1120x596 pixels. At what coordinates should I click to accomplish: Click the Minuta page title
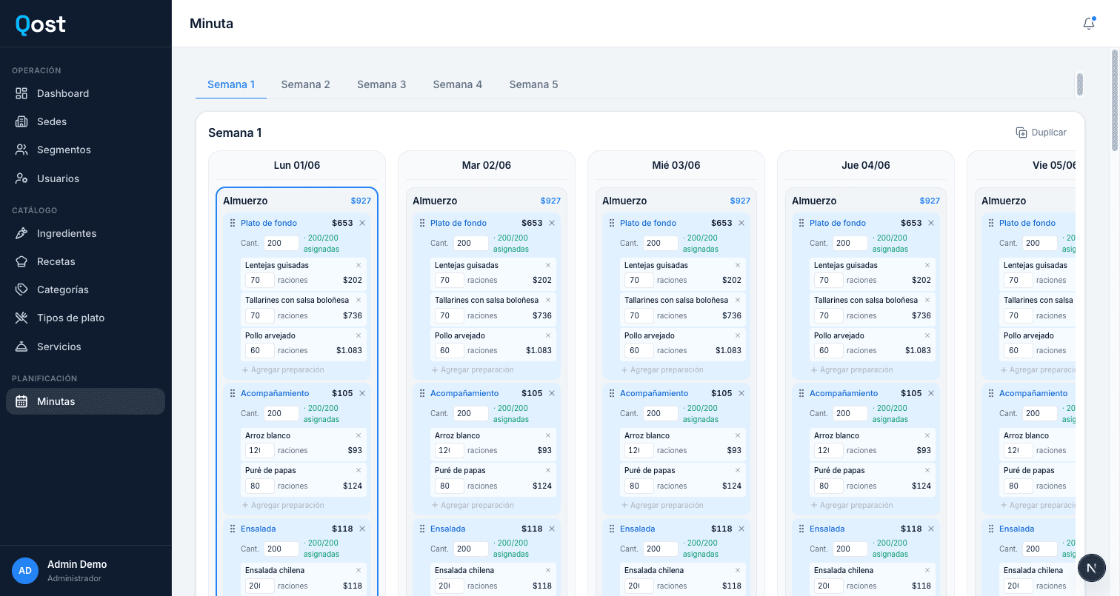click(211, 24)
